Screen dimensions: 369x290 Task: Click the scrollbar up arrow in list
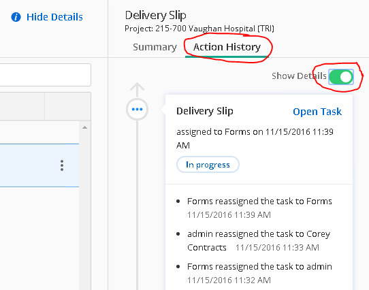pos(84,127)
